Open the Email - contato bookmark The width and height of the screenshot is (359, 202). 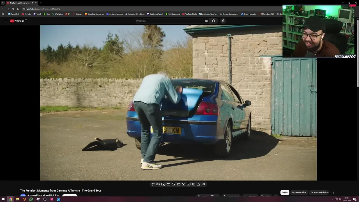pyautogui.click(x=248, y=14)
